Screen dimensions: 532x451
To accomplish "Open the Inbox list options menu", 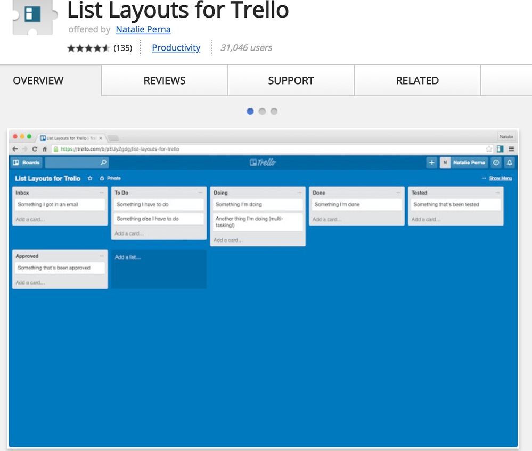I will (x=101, y=193).
